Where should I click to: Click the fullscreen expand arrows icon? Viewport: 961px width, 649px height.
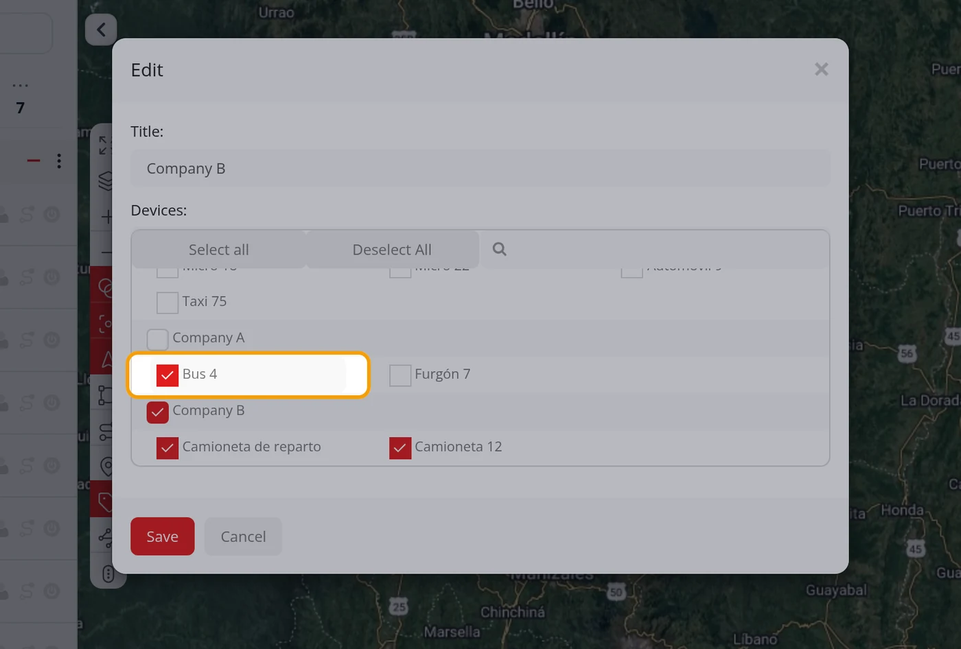104,145
